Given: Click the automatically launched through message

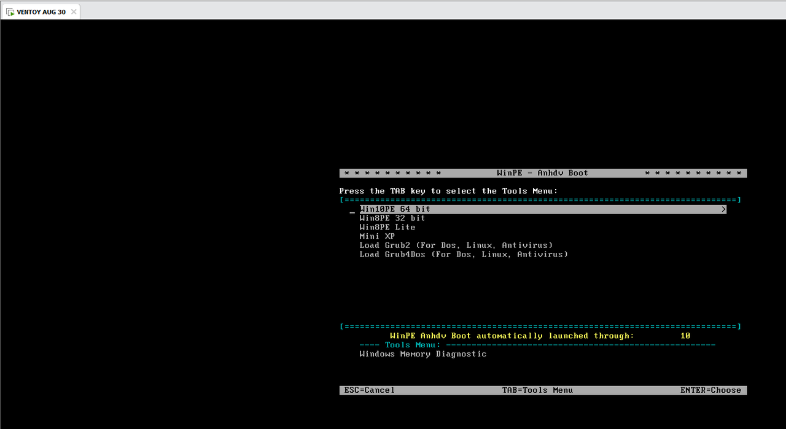Looking at the screenshot, I should point(512,336).
